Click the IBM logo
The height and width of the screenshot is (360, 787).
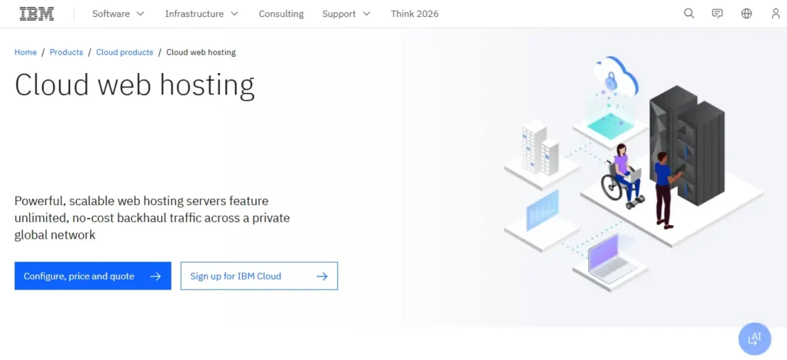click(x=37, y=14)
